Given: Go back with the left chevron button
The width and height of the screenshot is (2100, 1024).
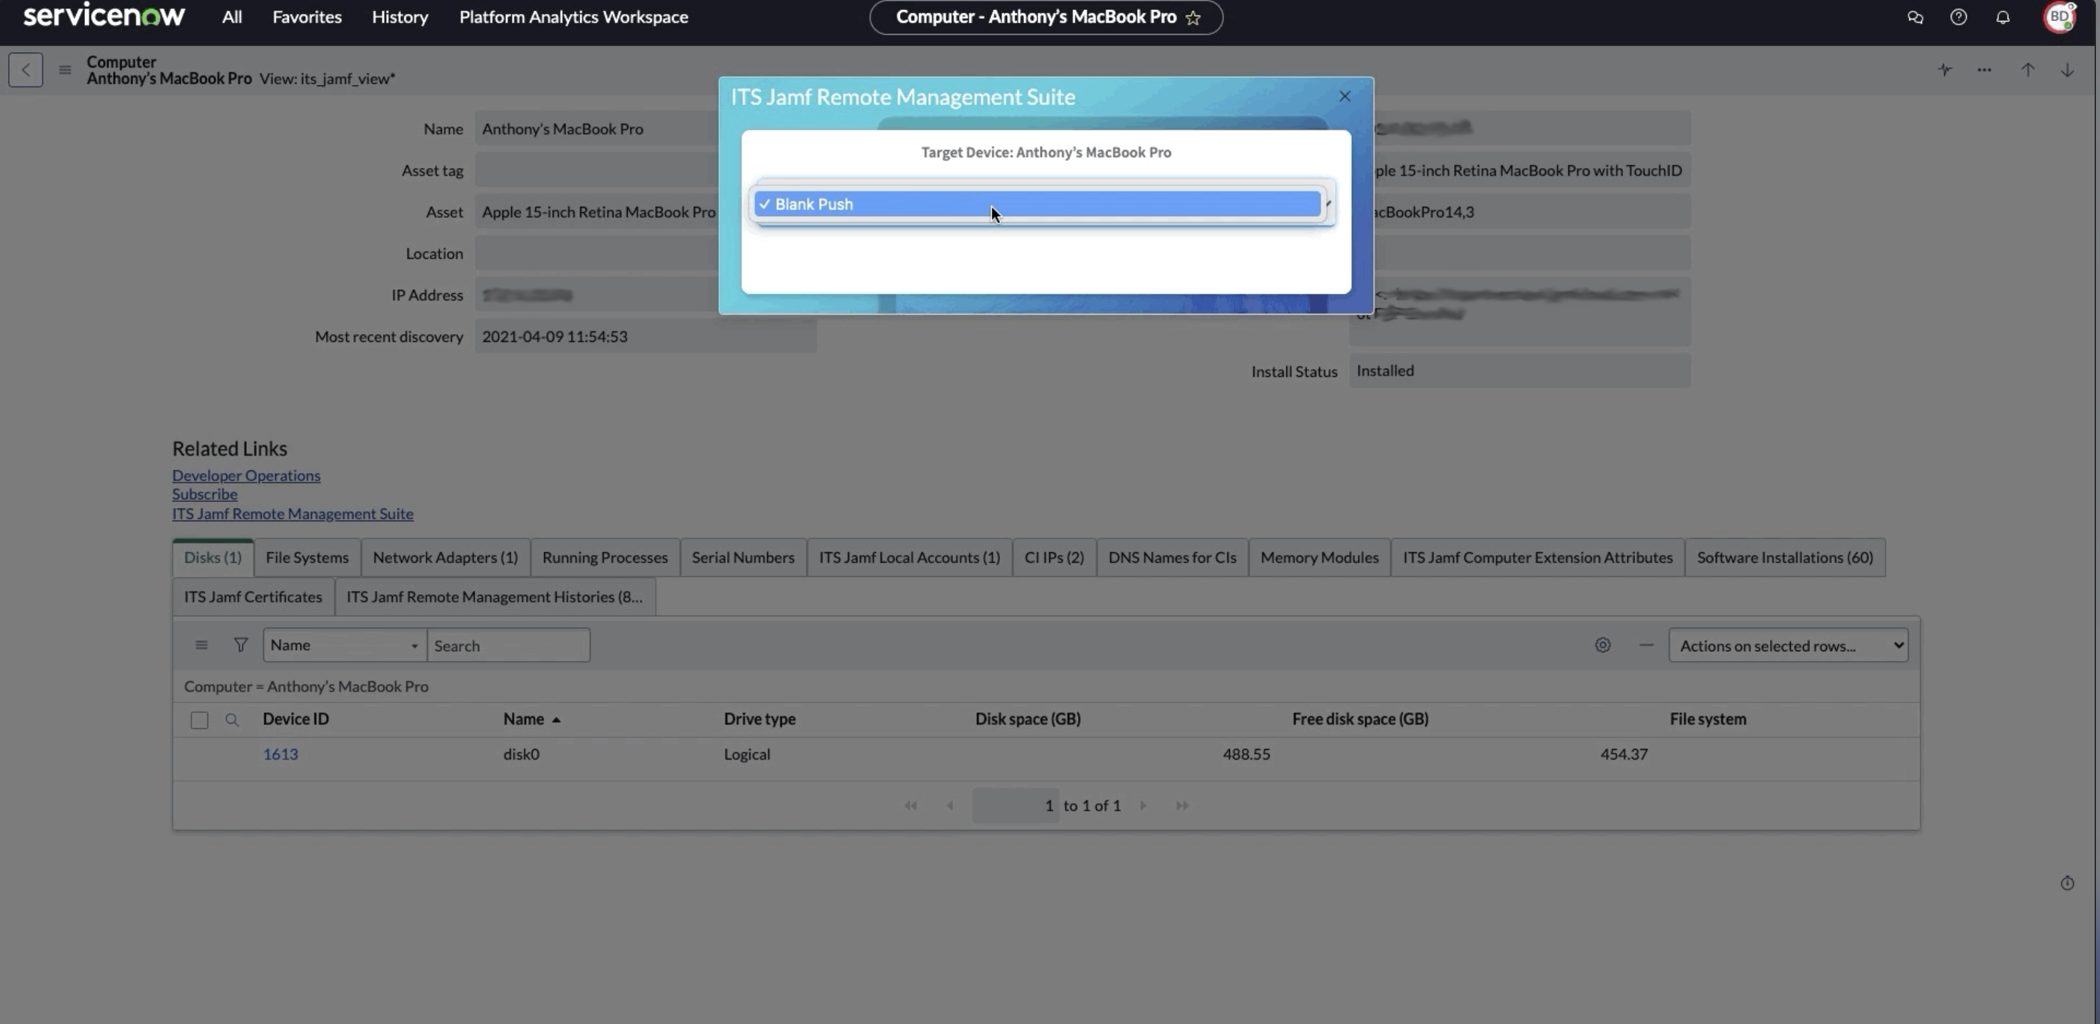Looking at the screenshot, I should pos(25,70).
